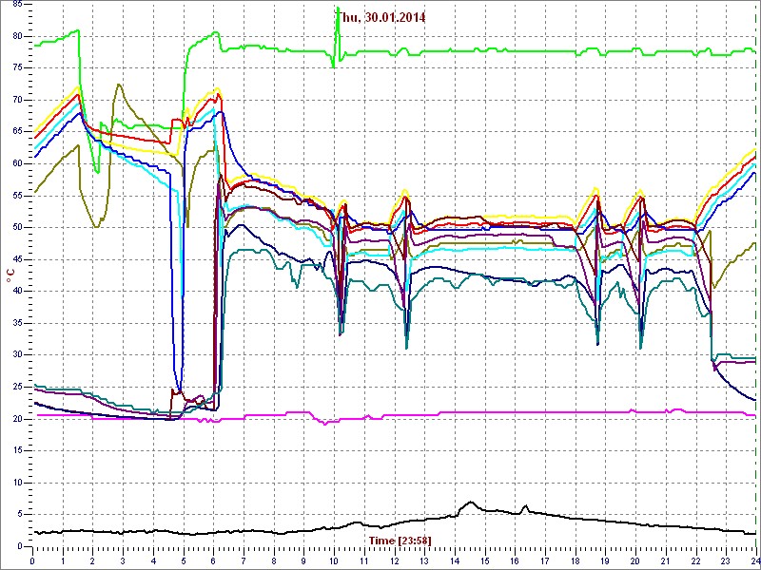Screen dimensions: 761x570
Task: Select the 65 value on temperature axis
Action: click(x=16, y=132)
